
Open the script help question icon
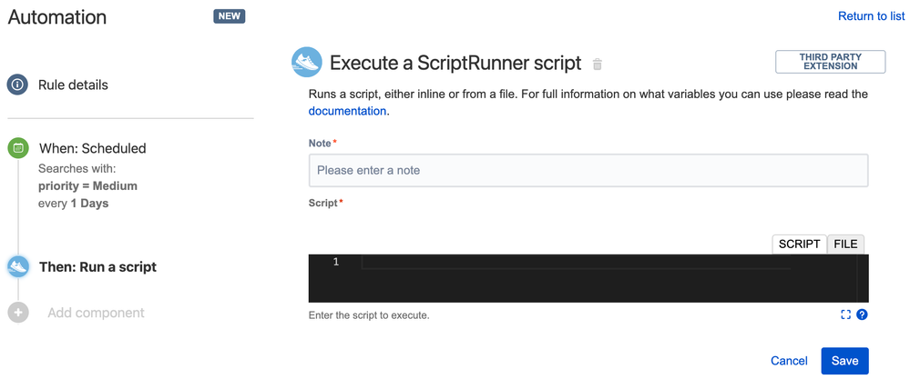coord(862,314)
